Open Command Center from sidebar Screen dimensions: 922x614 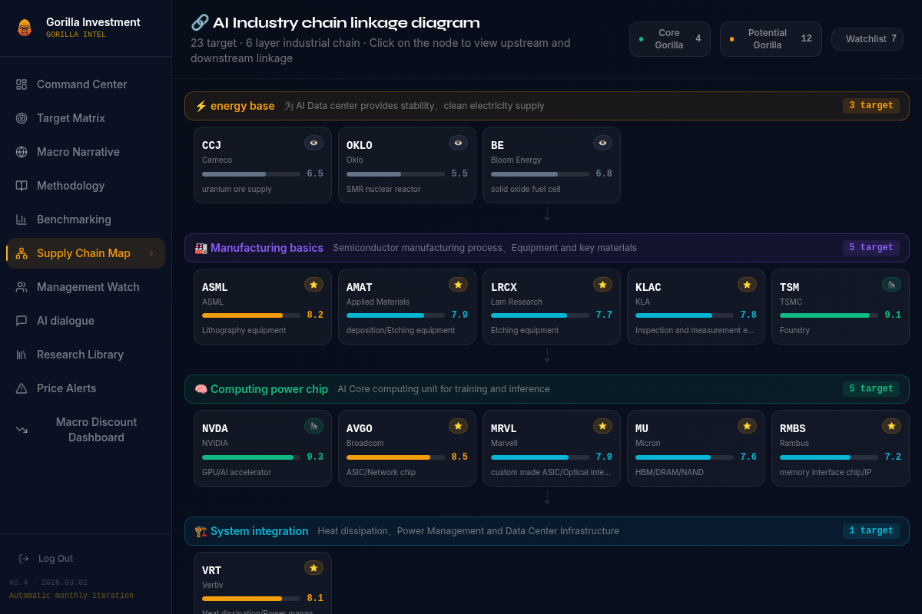(x=85, y=84)
